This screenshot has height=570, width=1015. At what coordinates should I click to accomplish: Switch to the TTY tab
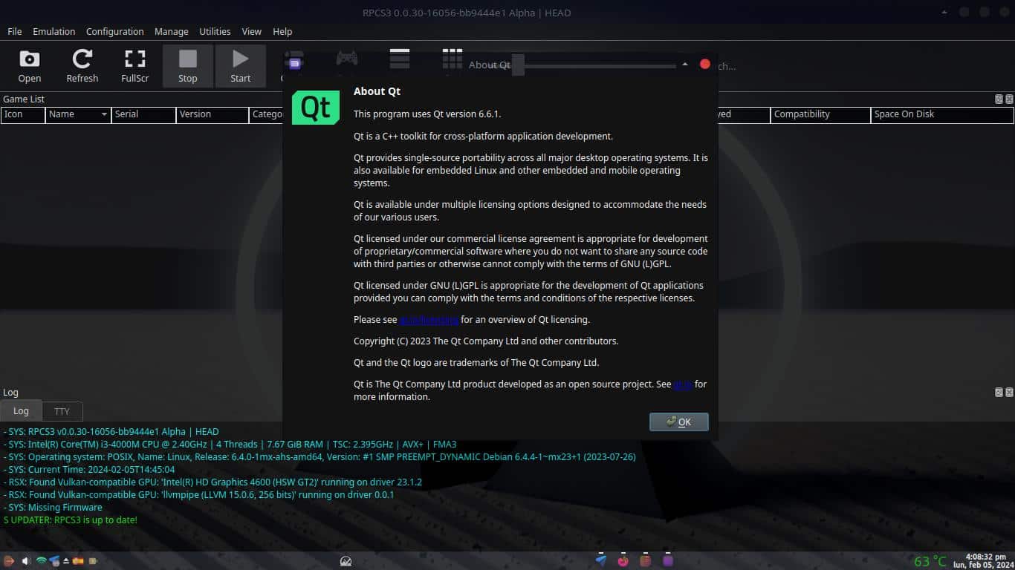coord(62,411)
